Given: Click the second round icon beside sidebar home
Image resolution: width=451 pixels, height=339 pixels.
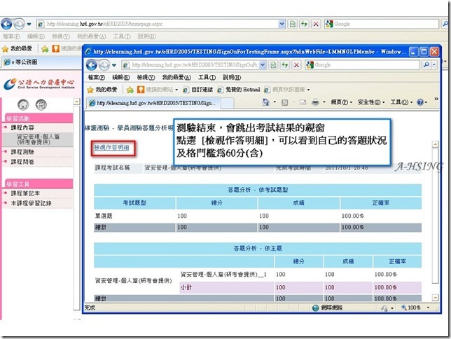Looking at the screenshot, I should click(41, 105).
